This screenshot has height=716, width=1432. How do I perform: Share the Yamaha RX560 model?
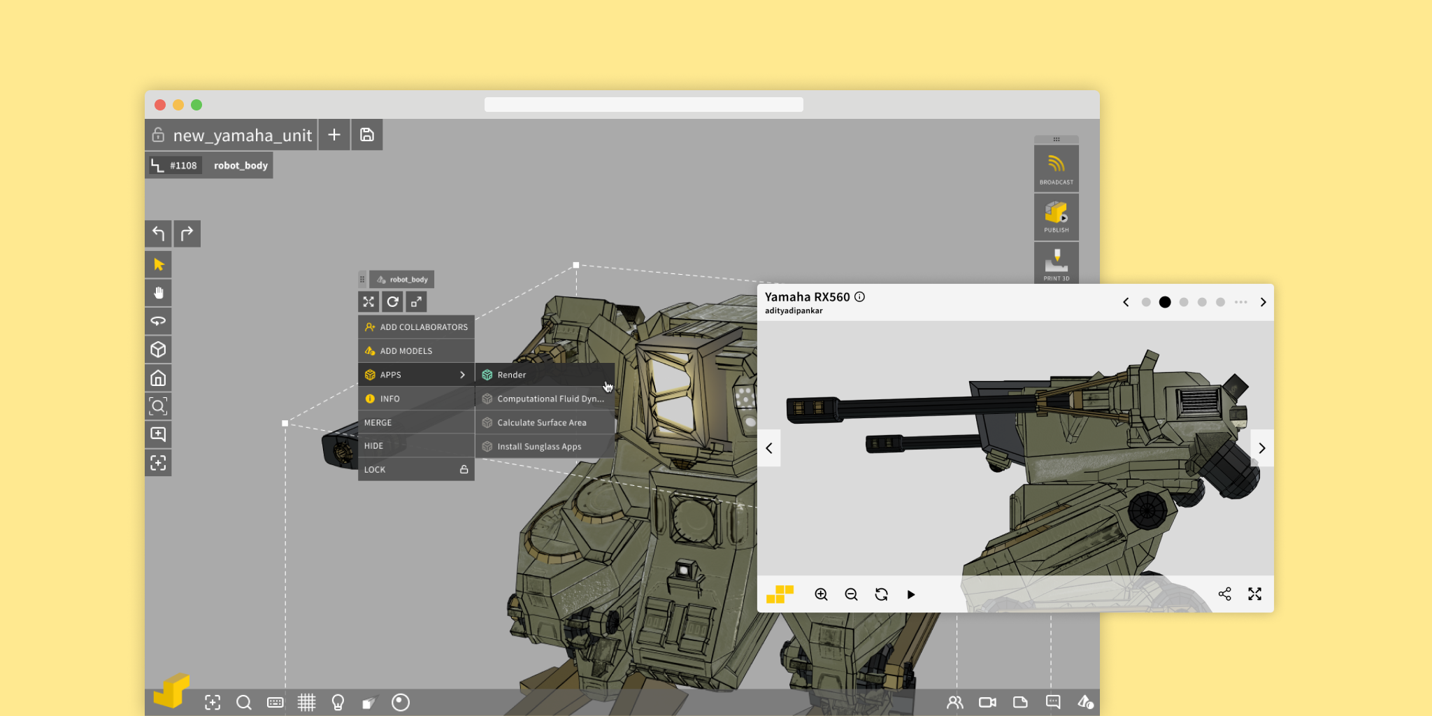click(x=1224, y=594)
